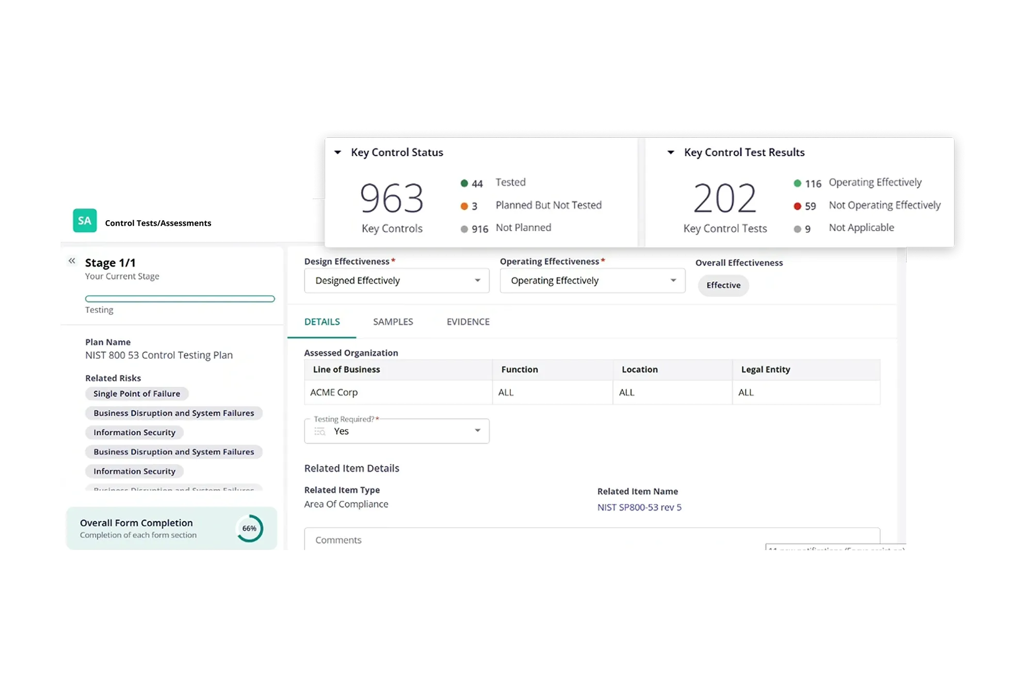Click the 66% completion ring indicator
Viewport: 1019px width, 677px height.
(x=250, y=529)
